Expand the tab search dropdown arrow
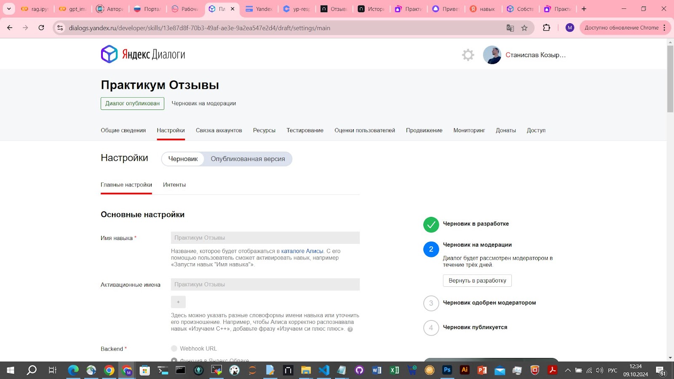The image size is (674, 379). [x=9, y=9]
